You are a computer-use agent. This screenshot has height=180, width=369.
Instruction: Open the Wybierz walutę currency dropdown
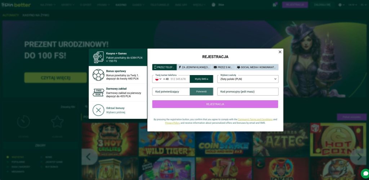coord(248,79)
